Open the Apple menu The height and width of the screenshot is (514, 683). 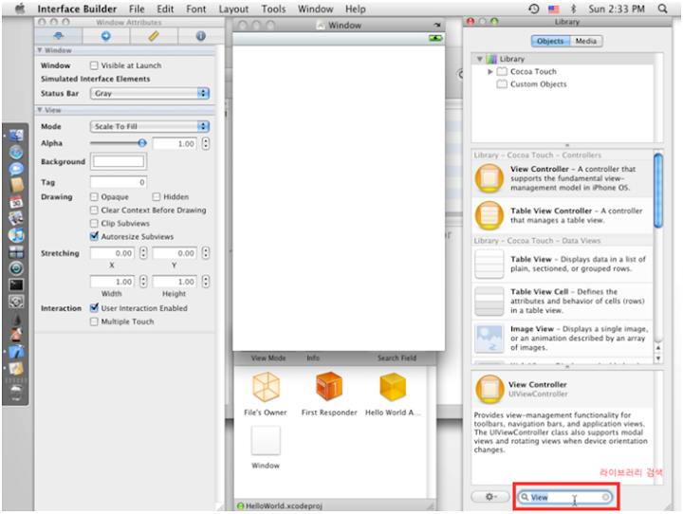20,9
